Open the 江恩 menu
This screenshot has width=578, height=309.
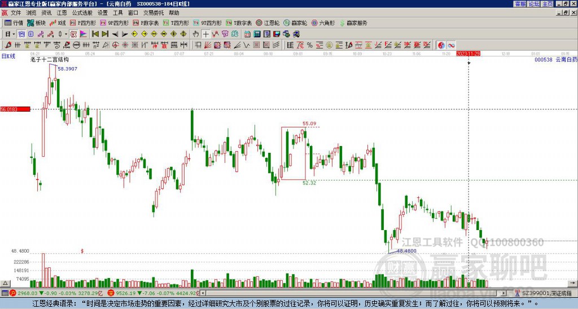click(62, 13)
